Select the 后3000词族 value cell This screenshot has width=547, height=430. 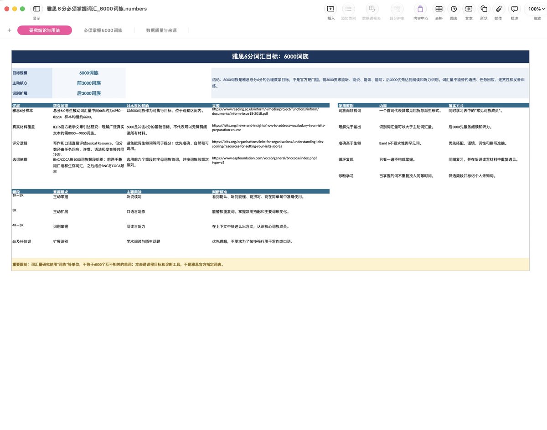tap(89, 93)
